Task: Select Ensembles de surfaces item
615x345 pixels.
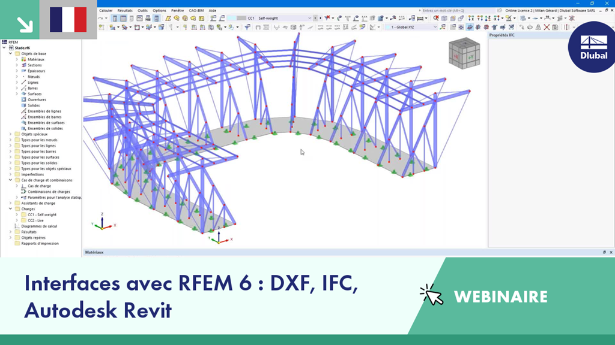Action: click(x=46, y=122)
